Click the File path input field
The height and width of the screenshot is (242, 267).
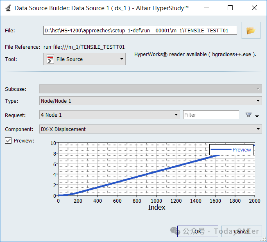tap(140, 30)
